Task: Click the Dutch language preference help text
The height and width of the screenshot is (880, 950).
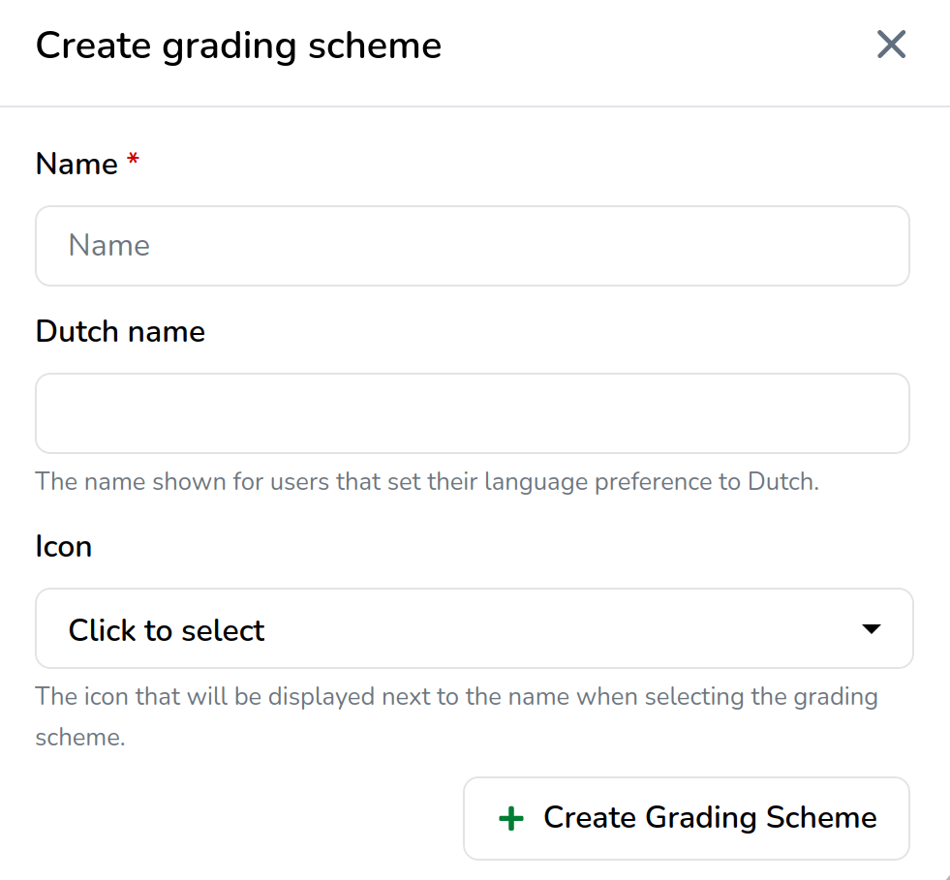Action: pos(427,481)
